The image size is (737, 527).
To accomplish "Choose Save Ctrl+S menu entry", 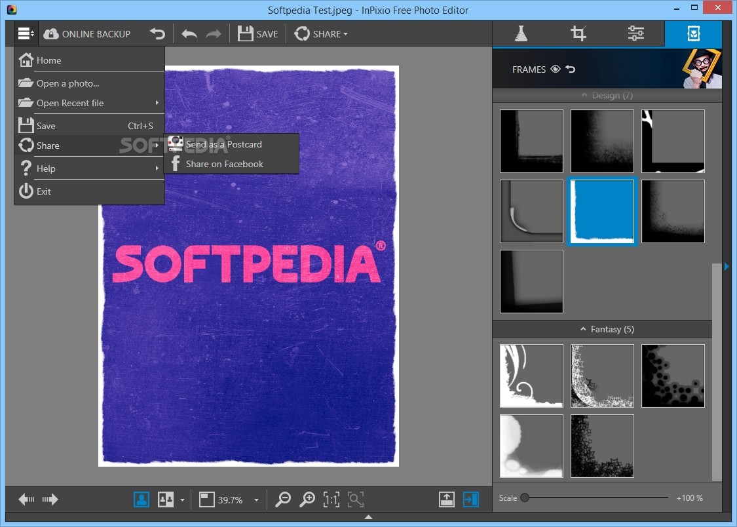I will click(x=89, y=126).
